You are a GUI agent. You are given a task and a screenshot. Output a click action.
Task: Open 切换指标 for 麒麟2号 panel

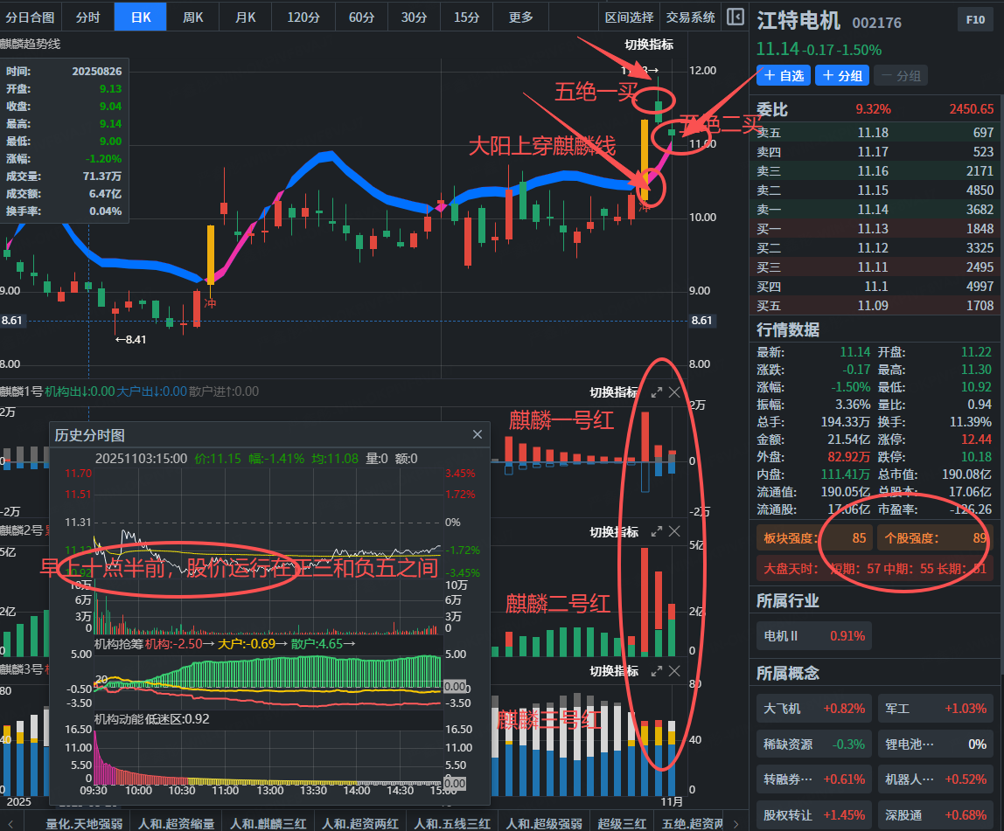613,531
